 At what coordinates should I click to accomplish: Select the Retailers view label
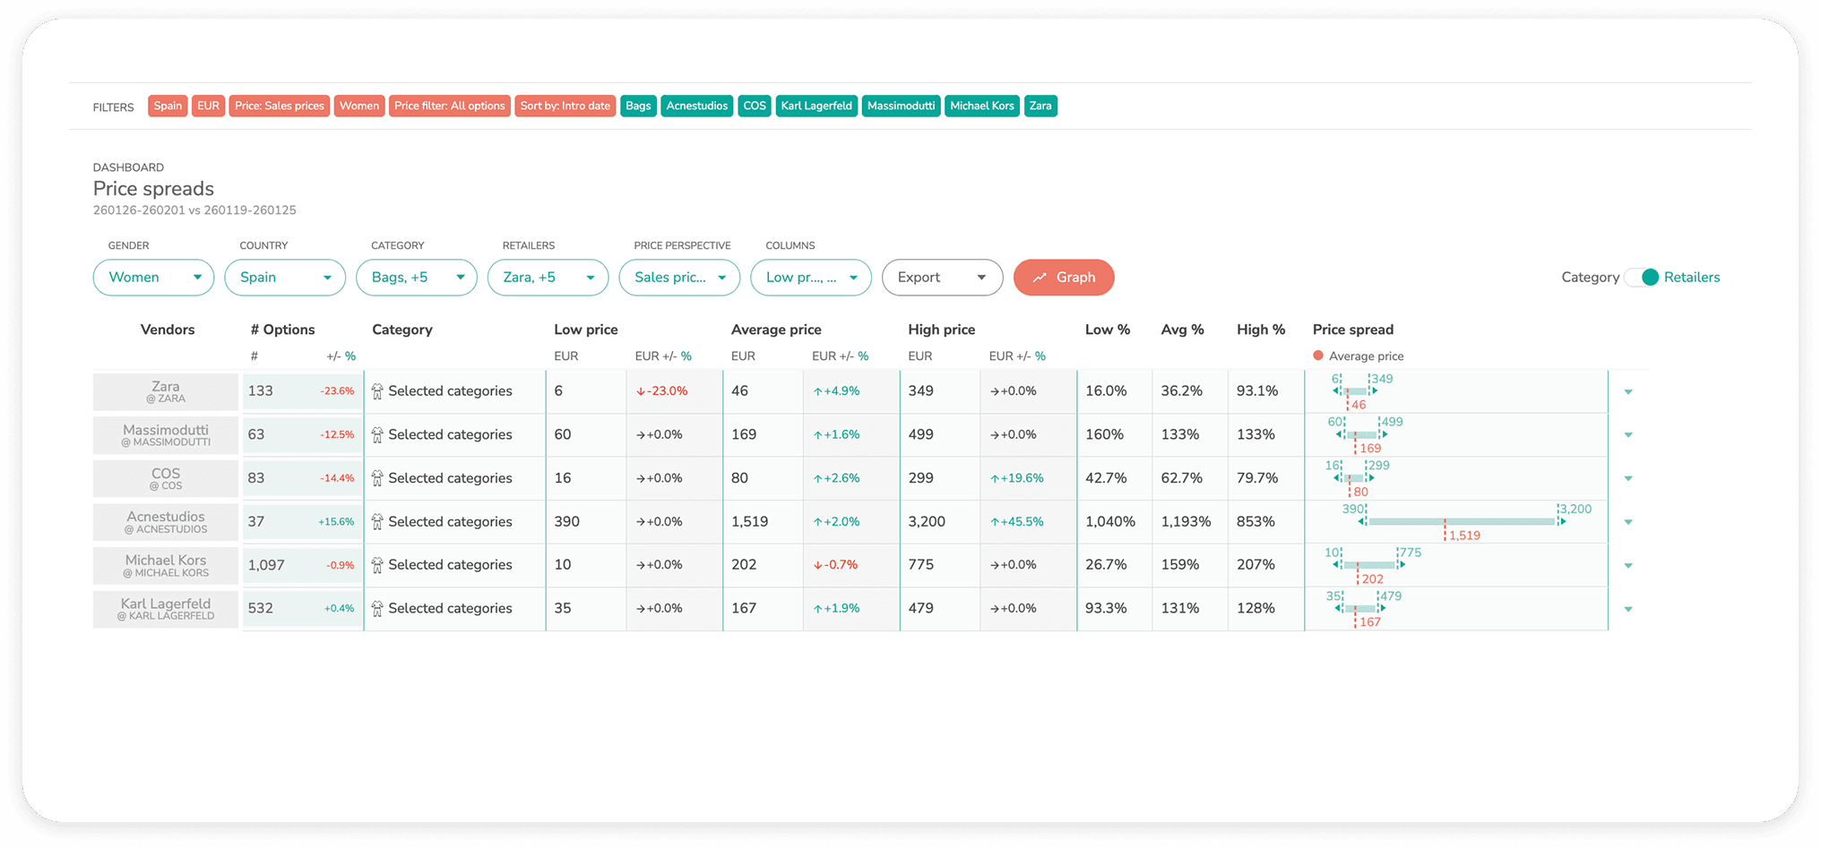click(x=1692, y=278)
